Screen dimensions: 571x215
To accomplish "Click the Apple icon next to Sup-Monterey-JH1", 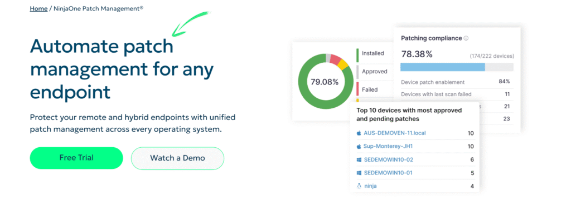I will pos(359,147).
